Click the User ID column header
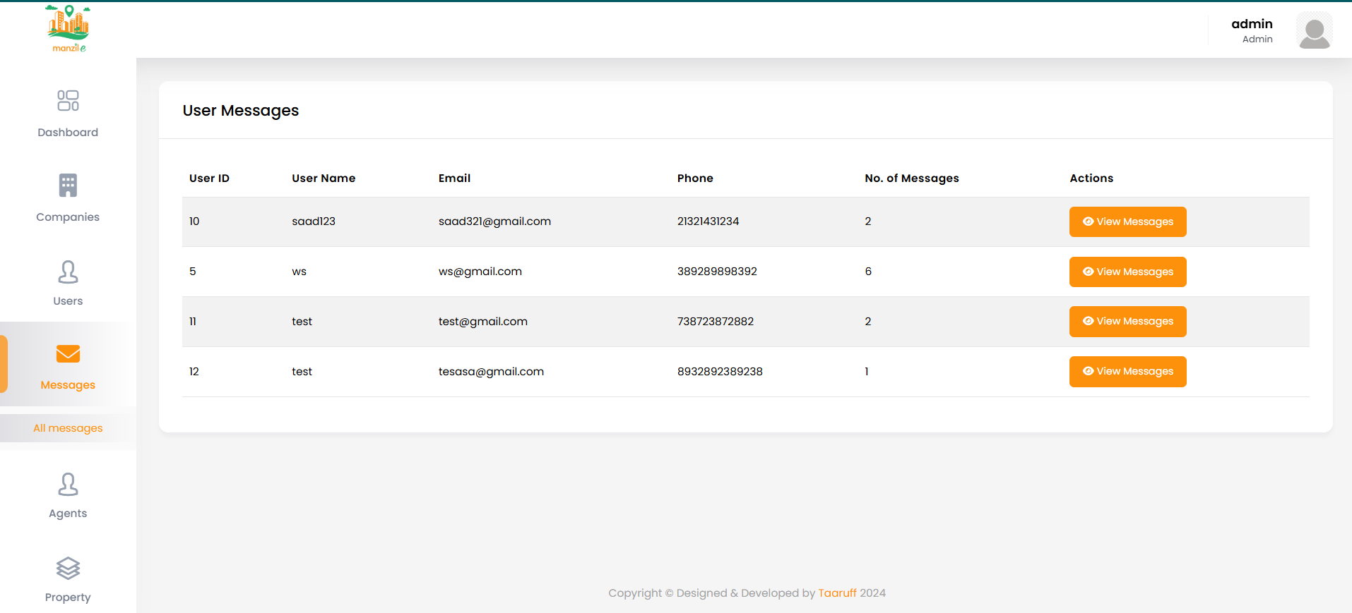Screen dimensions: 1352x613 coord(209,178)
